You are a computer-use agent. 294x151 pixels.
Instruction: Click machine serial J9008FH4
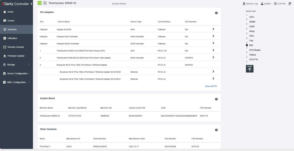point(105,116)
